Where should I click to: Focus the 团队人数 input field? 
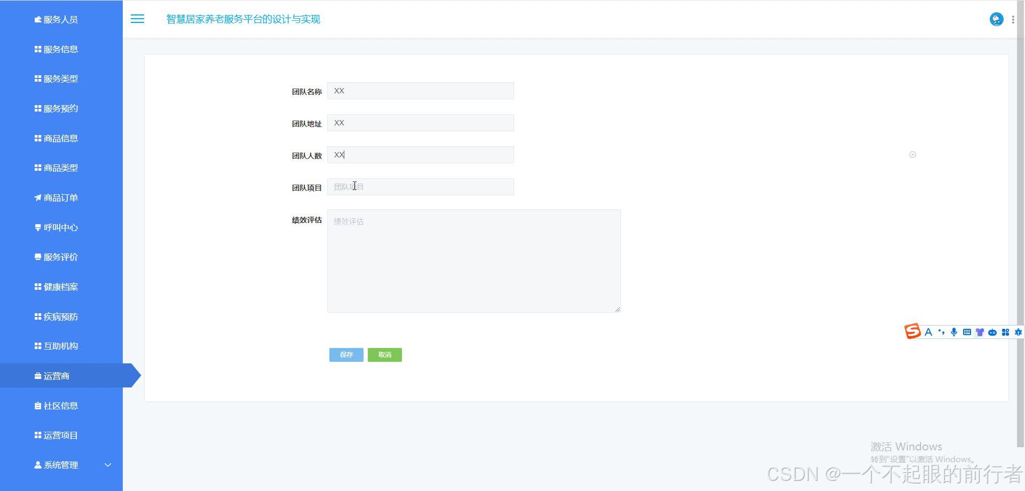421,155
